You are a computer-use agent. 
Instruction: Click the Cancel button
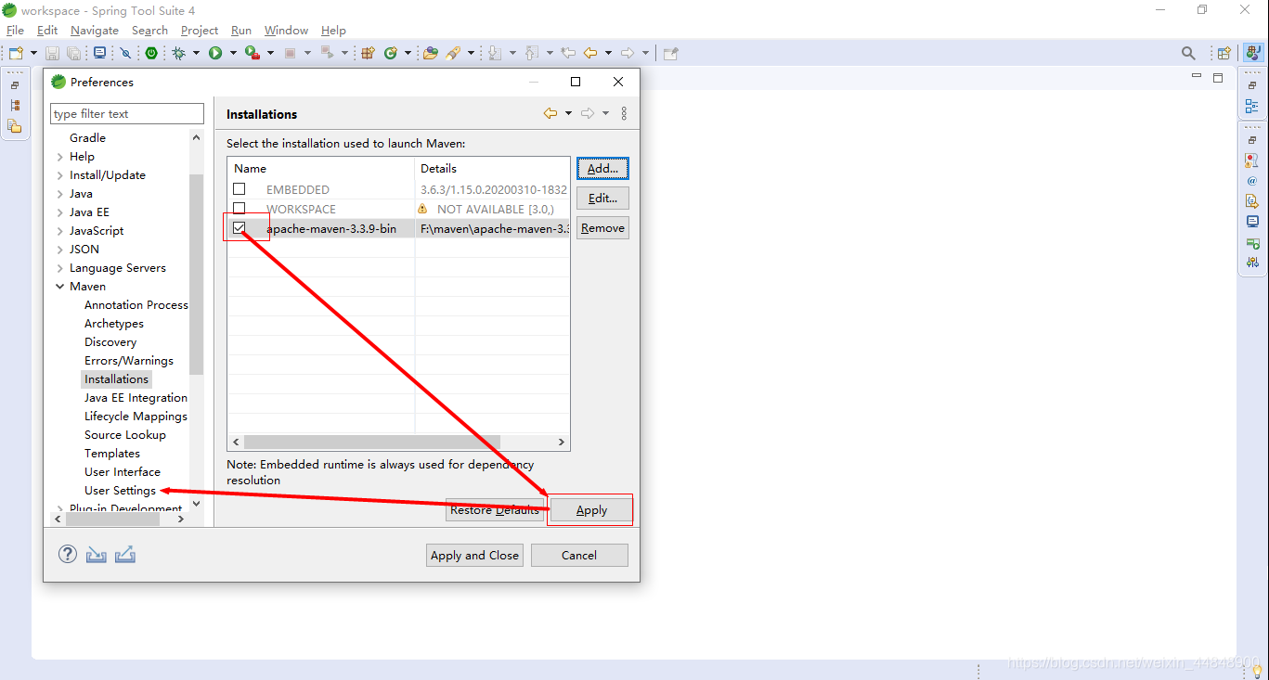coord(579,556)
